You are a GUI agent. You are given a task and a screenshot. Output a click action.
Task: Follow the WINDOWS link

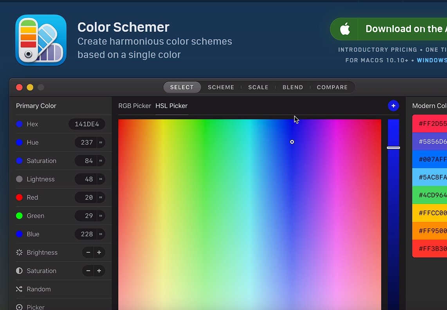pos(432,60)
